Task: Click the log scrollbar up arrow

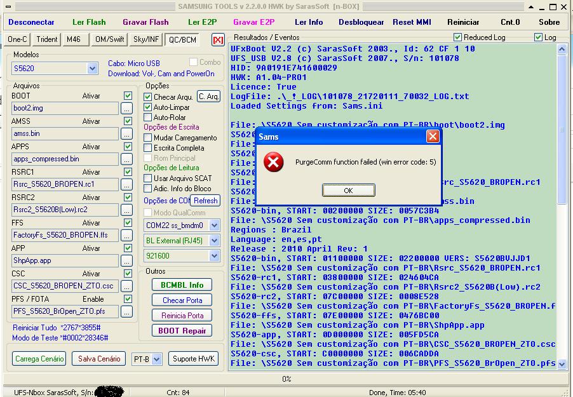Action: pos(562,49)
